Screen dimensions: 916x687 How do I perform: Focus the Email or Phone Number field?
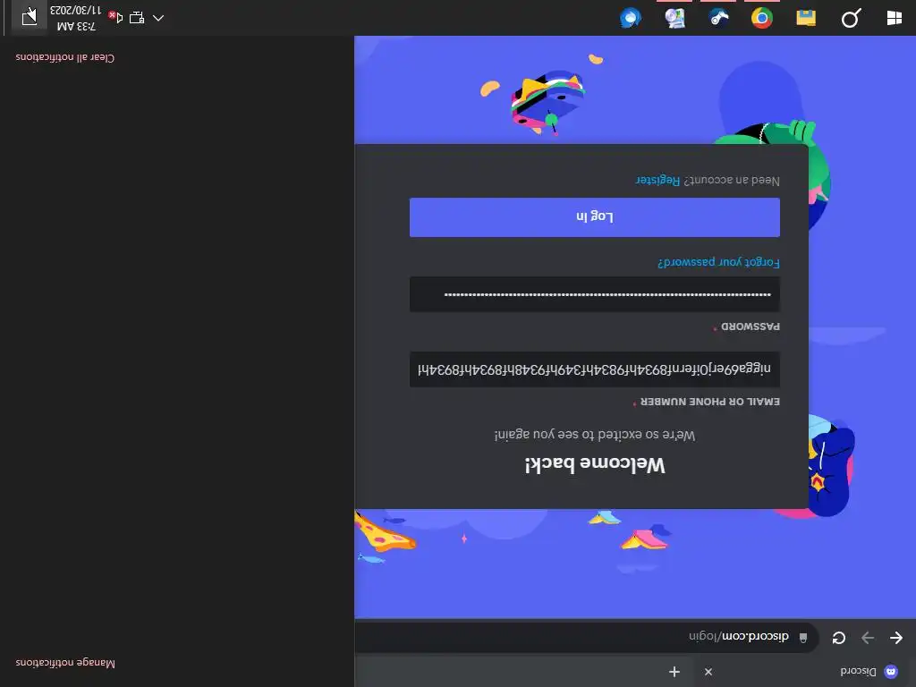(x=594, y=369)
